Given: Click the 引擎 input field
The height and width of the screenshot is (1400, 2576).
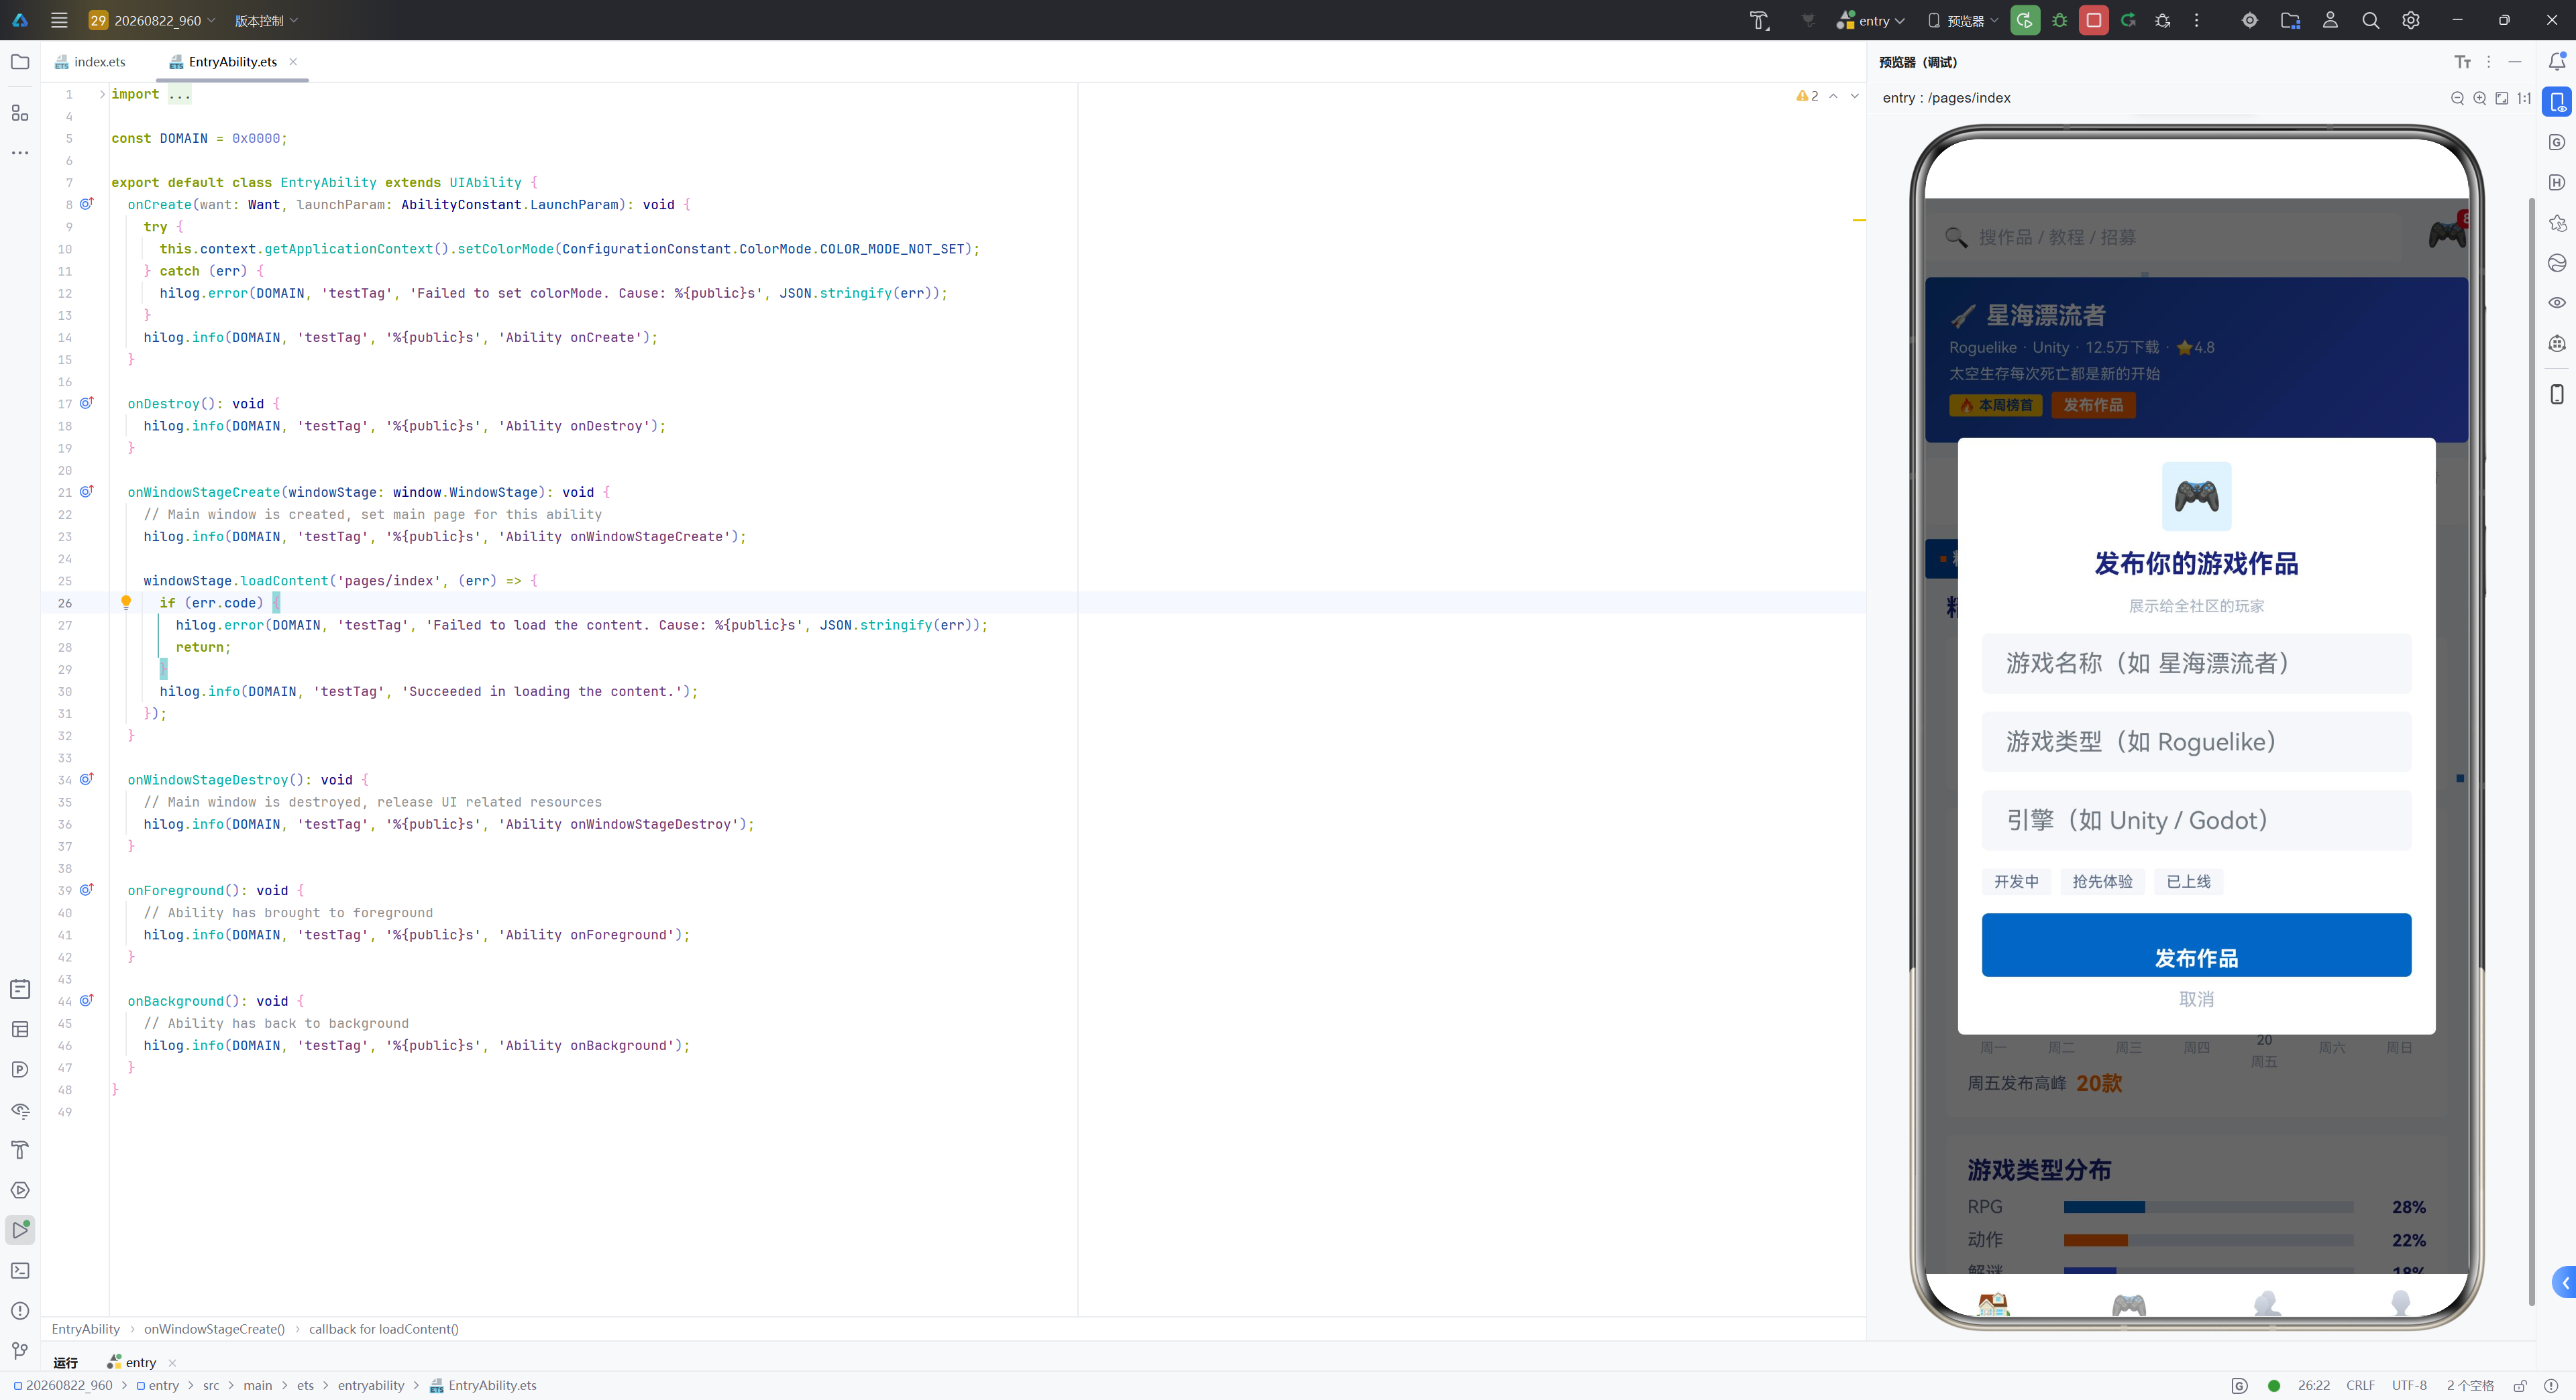Looking at the screenshot, I should pos(2196,821).
